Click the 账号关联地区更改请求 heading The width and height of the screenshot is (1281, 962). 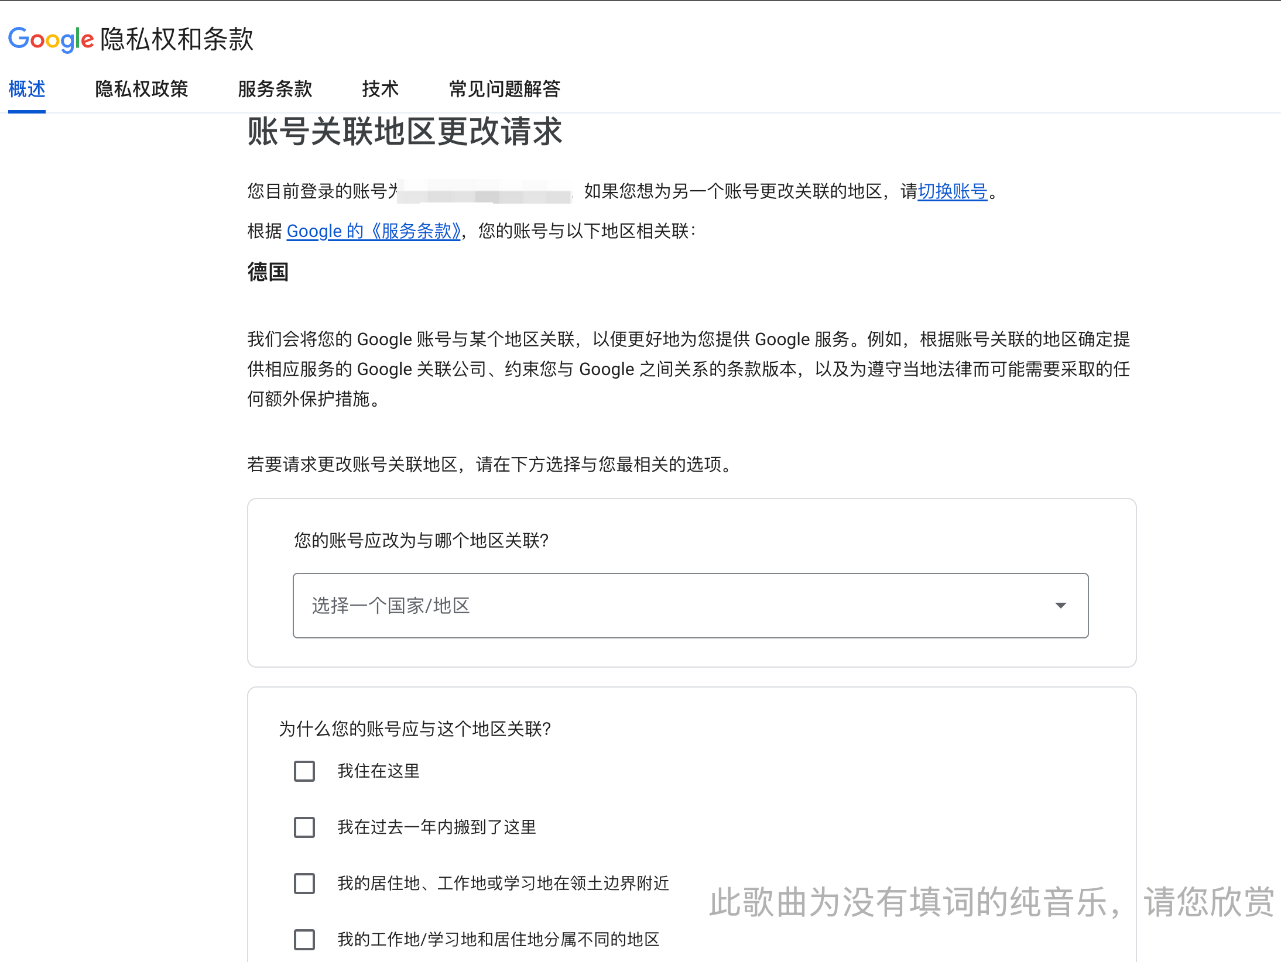[x=405, y=131]
